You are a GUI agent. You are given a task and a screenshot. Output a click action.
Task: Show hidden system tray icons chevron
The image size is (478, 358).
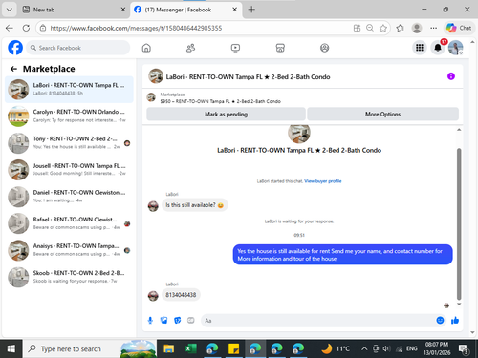pos(364,348)
